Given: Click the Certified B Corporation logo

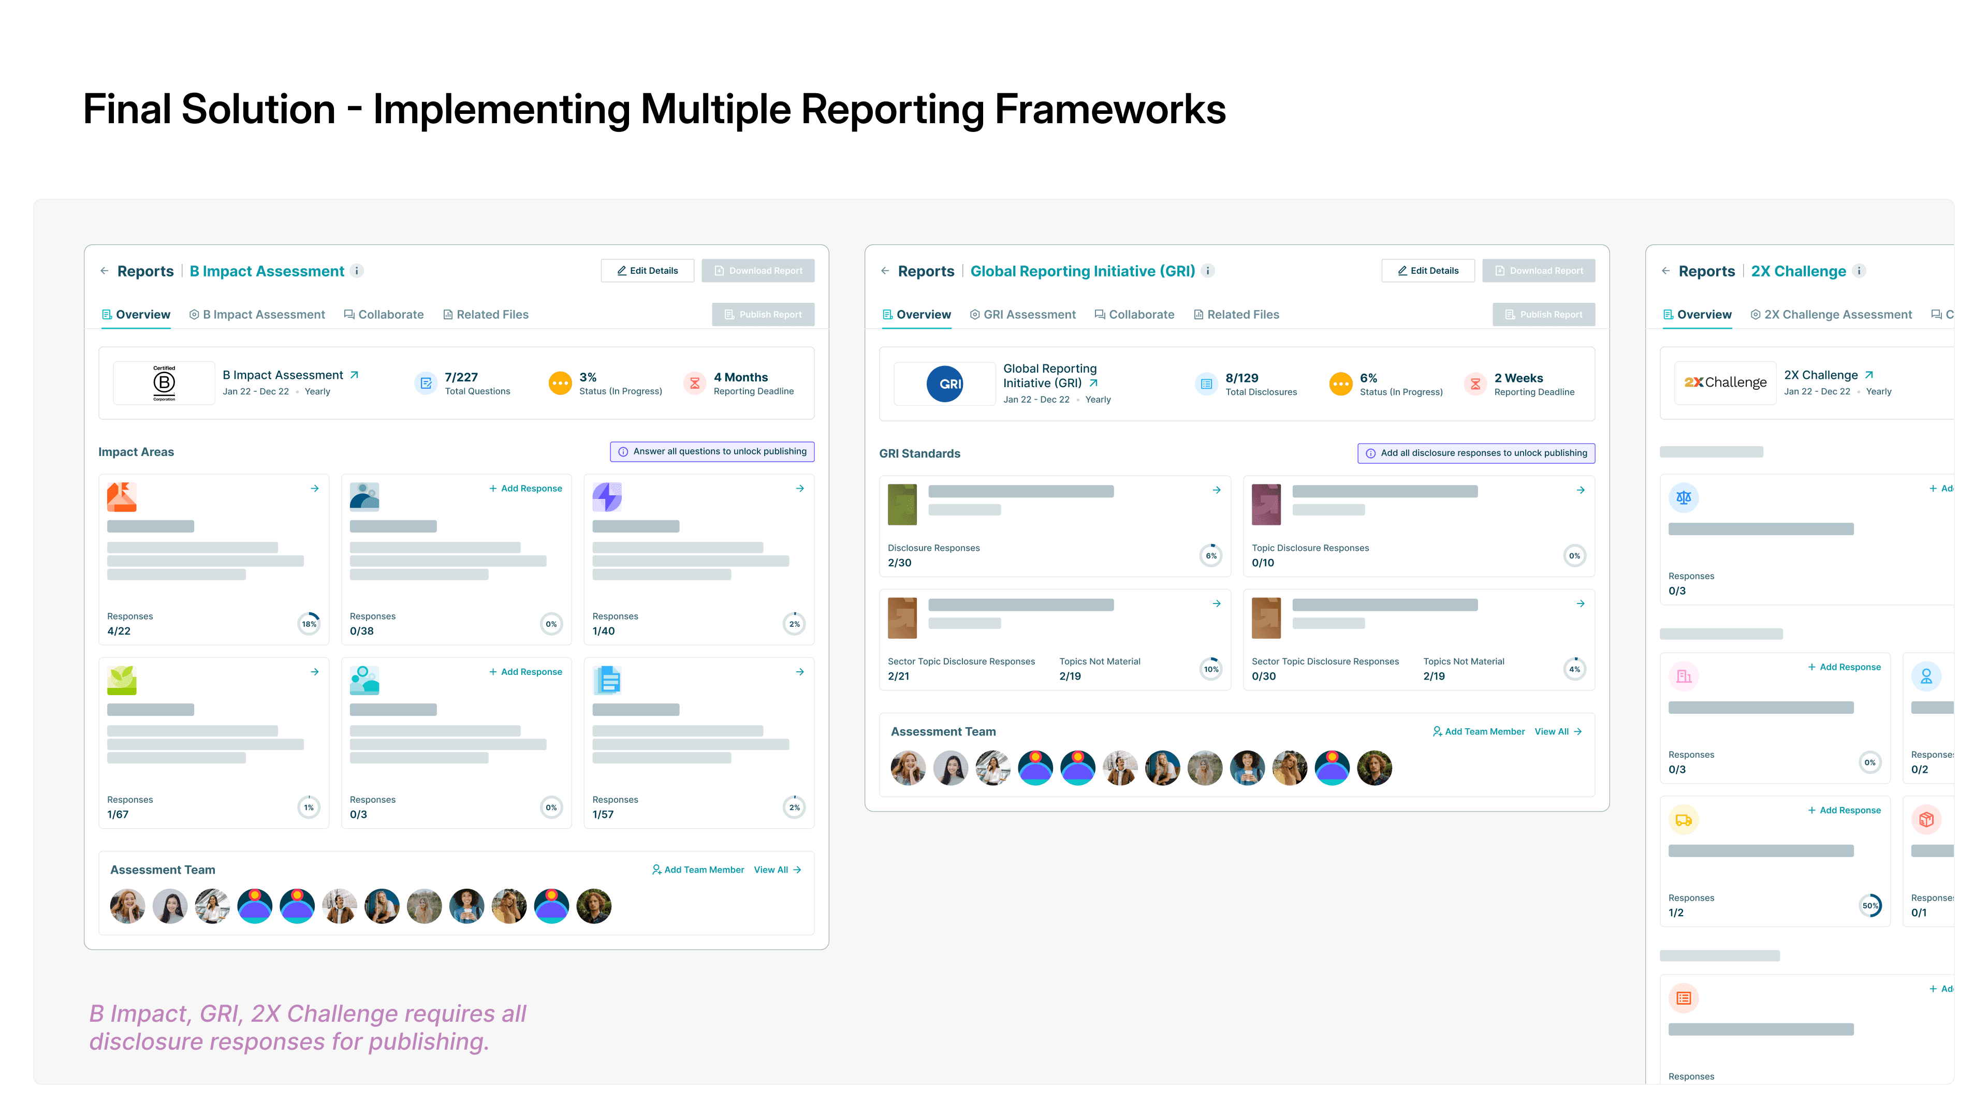Looking at the screenshot, I should point(165,383).
